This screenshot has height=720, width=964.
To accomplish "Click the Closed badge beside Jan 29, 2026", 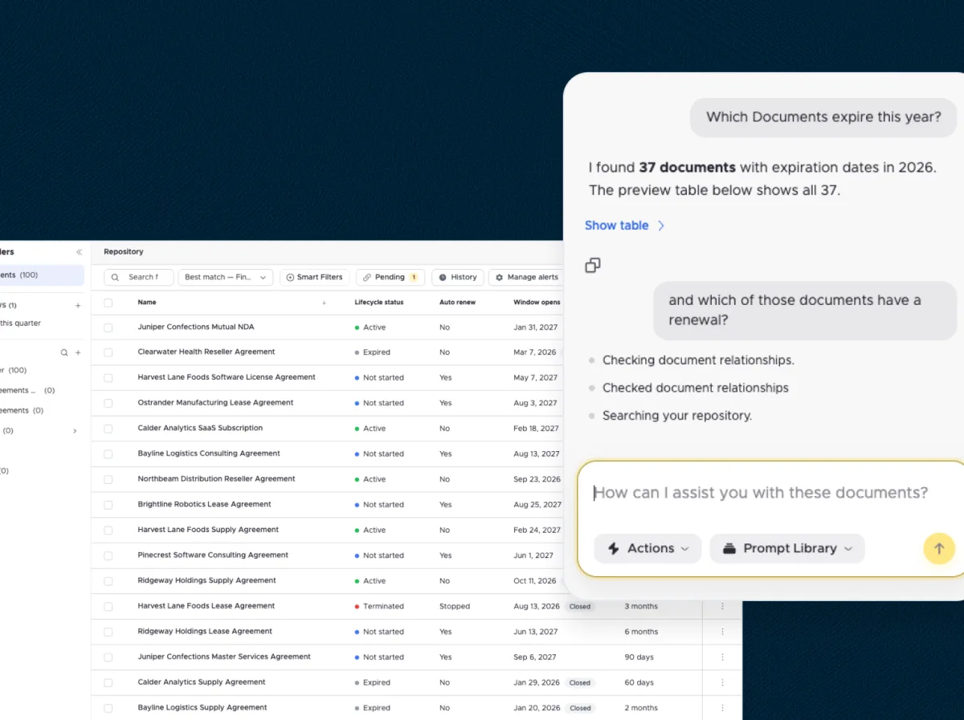I will click(x=580, y=683).
